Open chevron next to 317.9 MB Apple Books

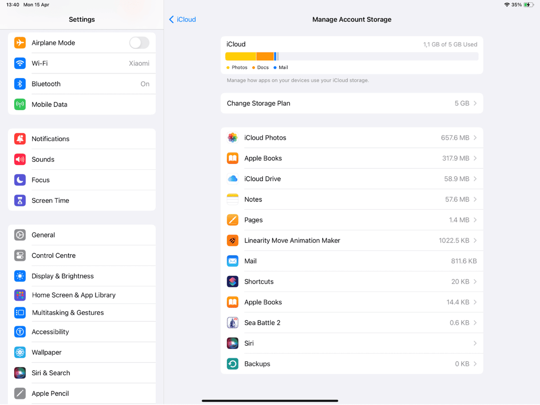(x=475, y=158)
